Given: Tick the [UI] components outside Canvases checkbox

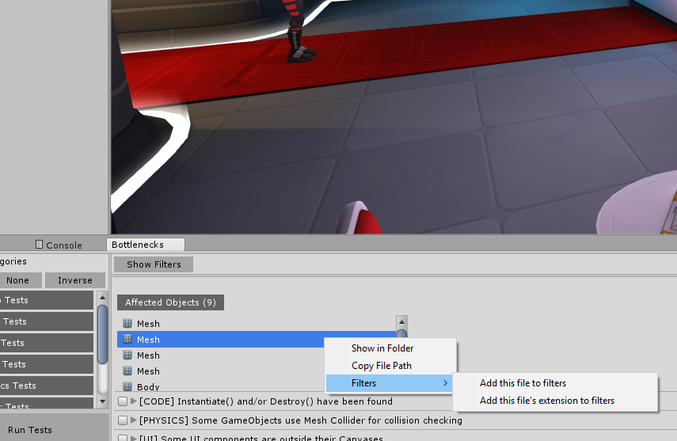Looking at the screenshot, I should (123, 438).
